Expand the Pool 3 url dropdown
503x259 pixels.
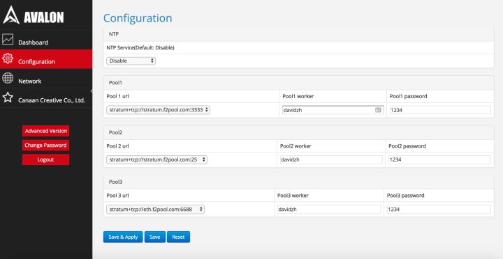coord(155,210)
